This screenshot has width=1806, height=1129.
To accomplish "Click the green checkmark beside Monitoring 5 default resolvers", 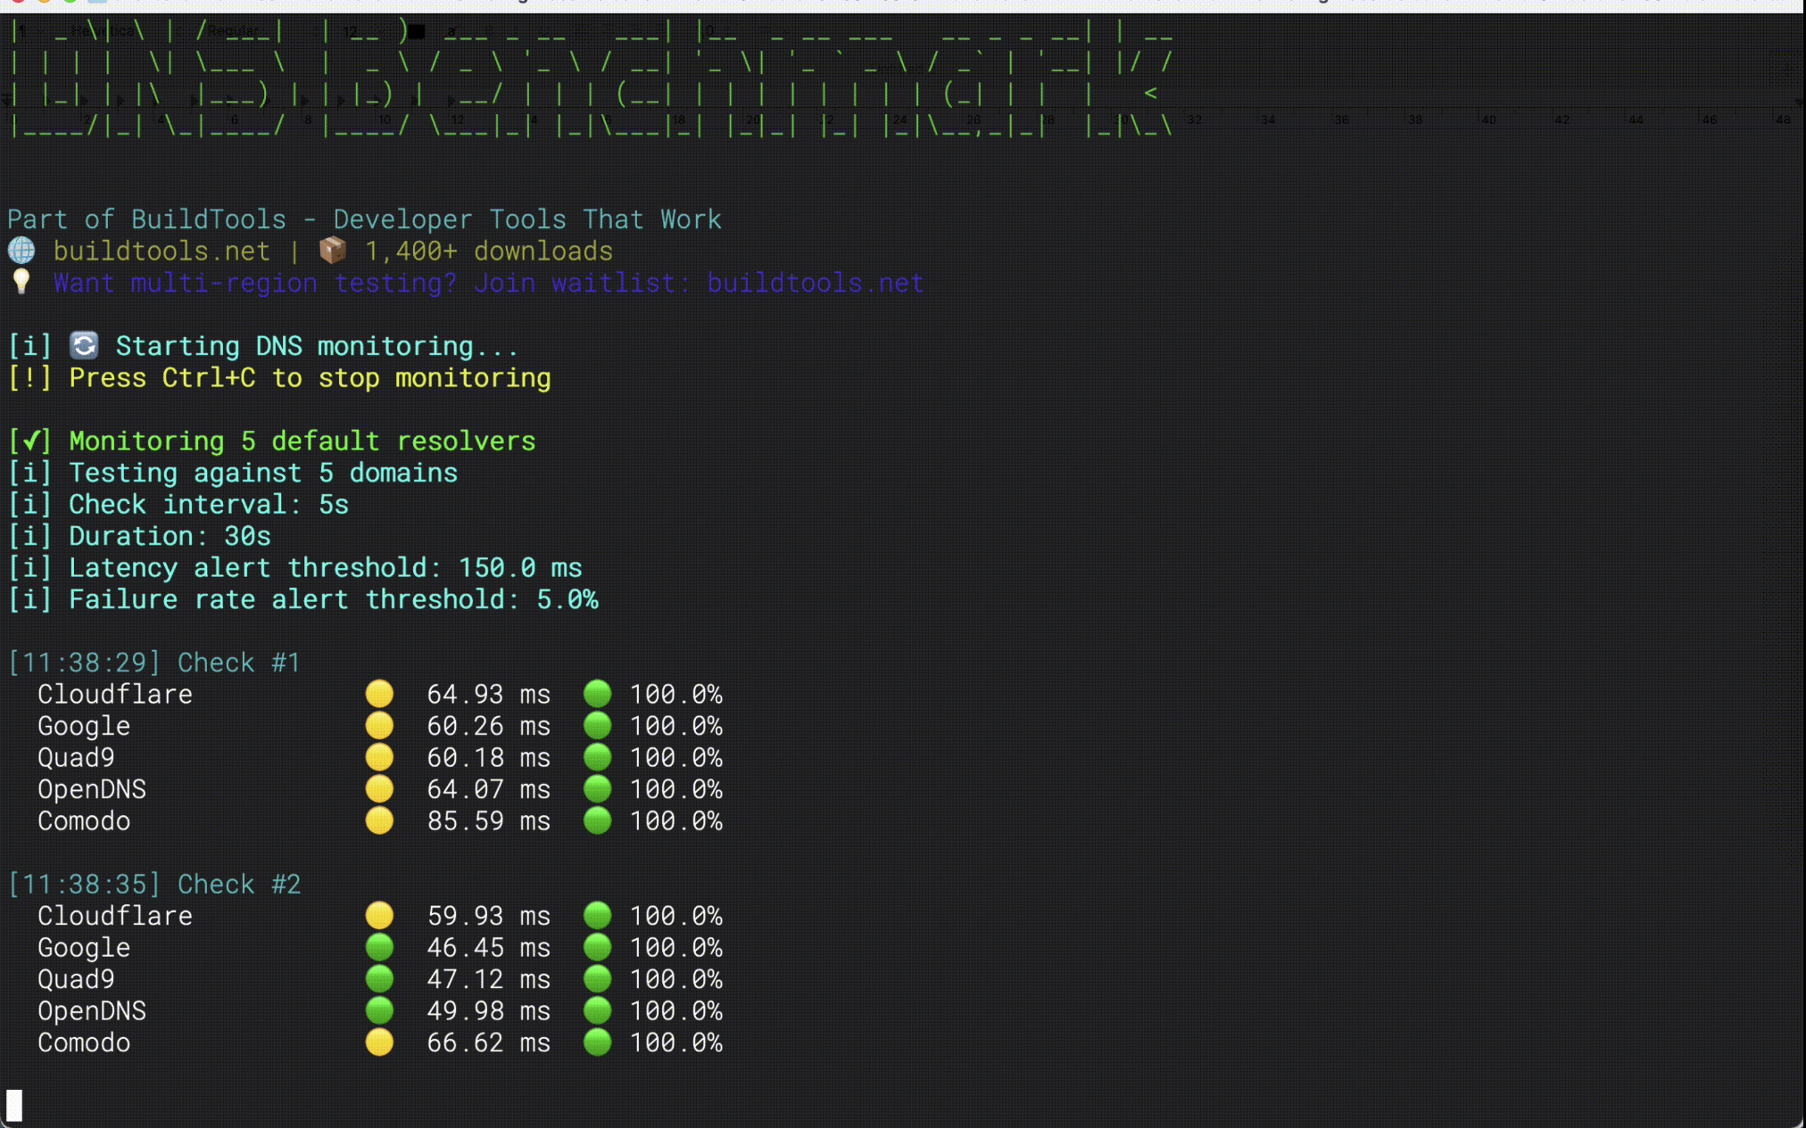I will (29, 440).
